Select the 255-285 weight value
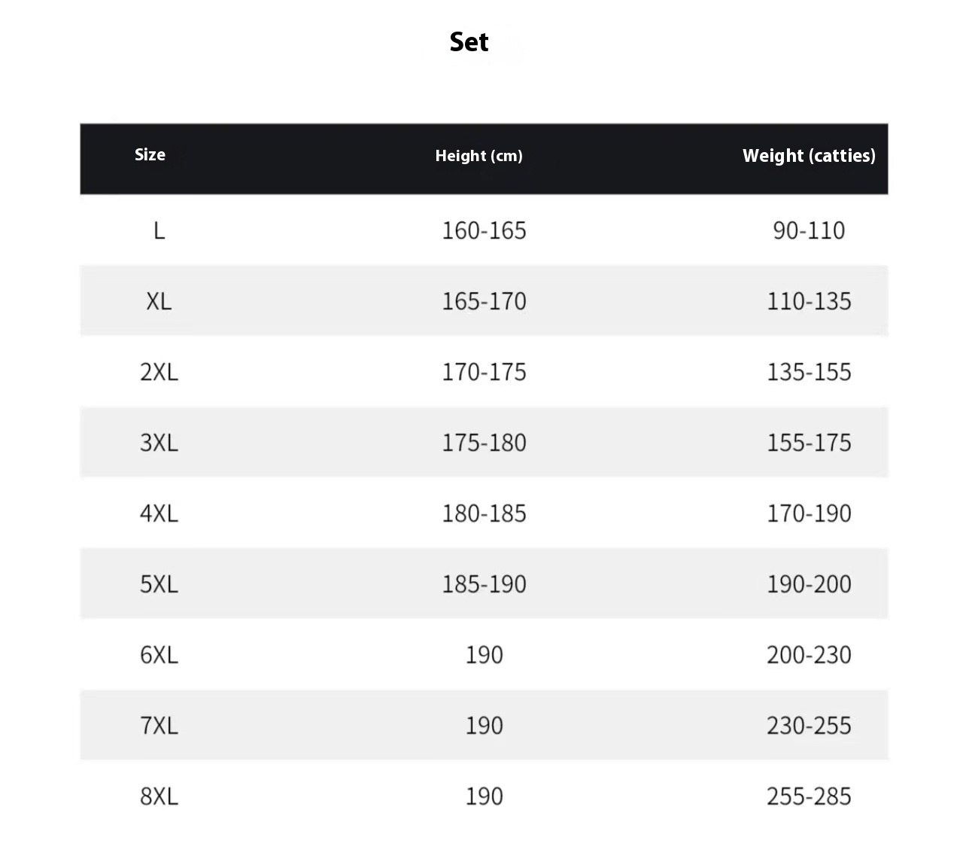 click(x=809, y=797)
